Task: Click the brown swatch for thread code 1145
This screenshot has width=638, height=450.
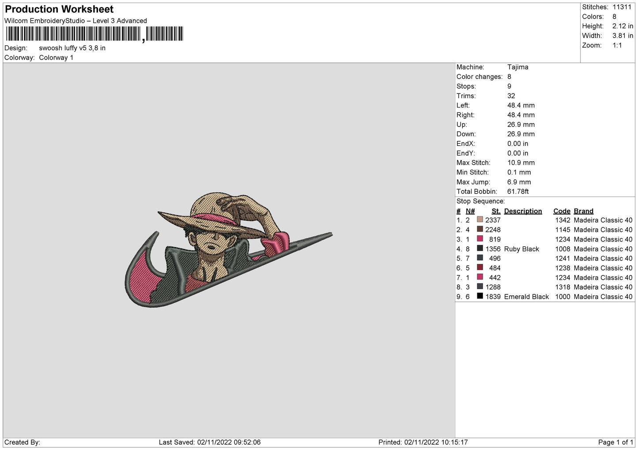Action: [480, 229]
